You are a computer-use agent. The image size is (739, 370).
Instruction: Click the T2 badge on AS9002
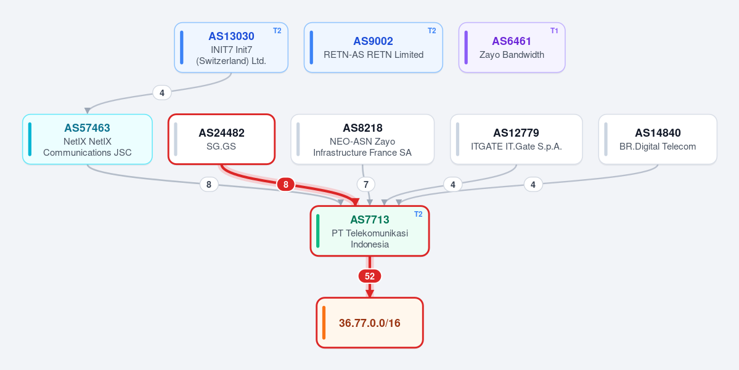431,31
